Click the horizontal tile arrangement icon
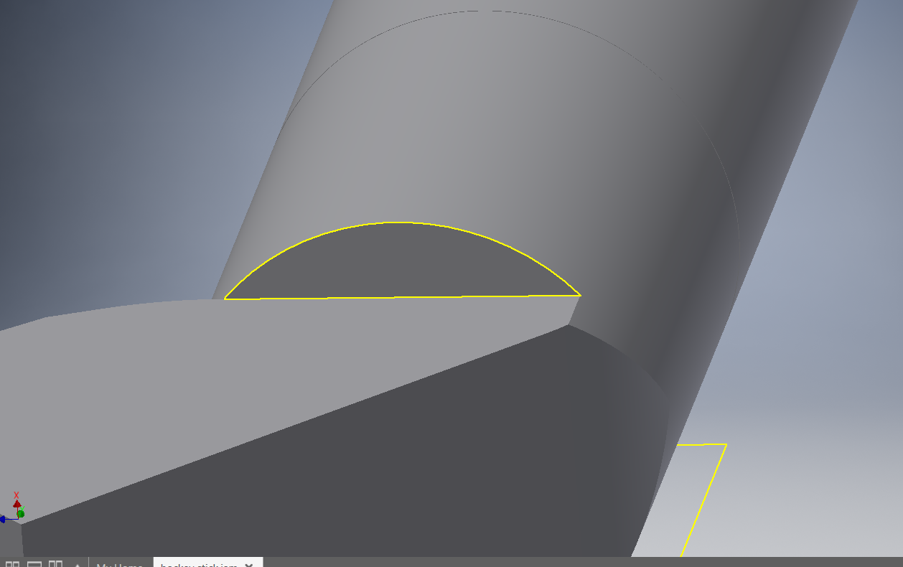The image size is (903, 567). (x=34, y=564)
